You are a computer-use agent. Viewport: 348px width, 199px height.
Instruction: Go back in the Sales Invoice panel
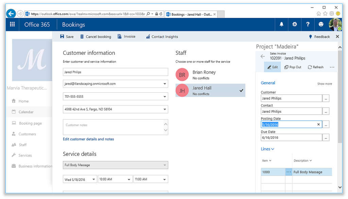[263, 56]
